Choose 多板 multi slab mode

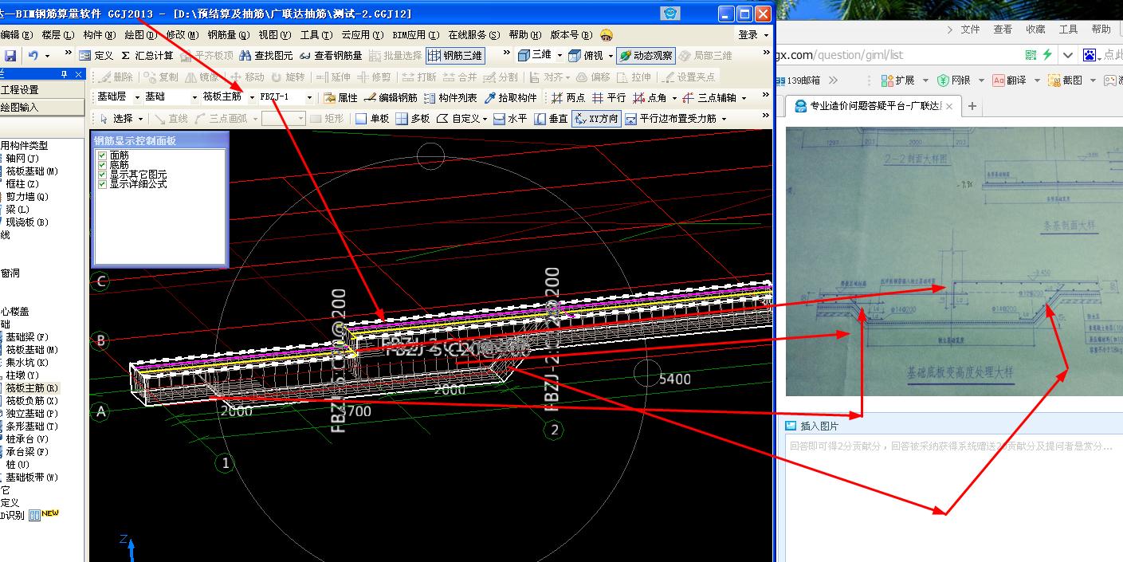tap(413, 119)
